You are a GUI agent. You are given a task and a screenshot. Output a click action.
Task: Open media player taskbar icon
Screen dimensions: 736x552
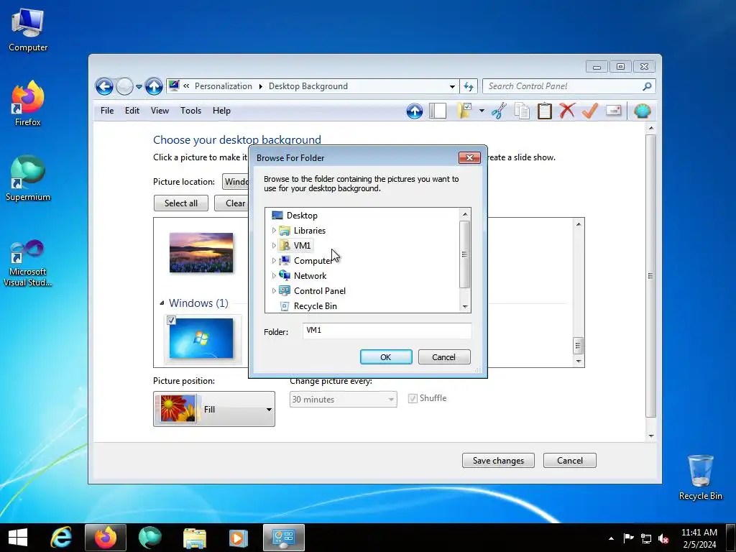238,538
